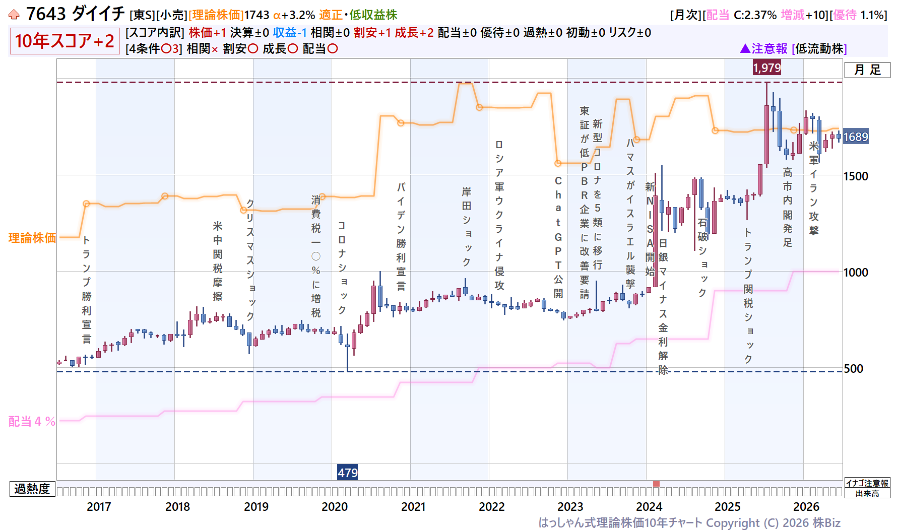Click the コロナショック event annotation
The width and height of the screenshot is (897, 531).
342,268
